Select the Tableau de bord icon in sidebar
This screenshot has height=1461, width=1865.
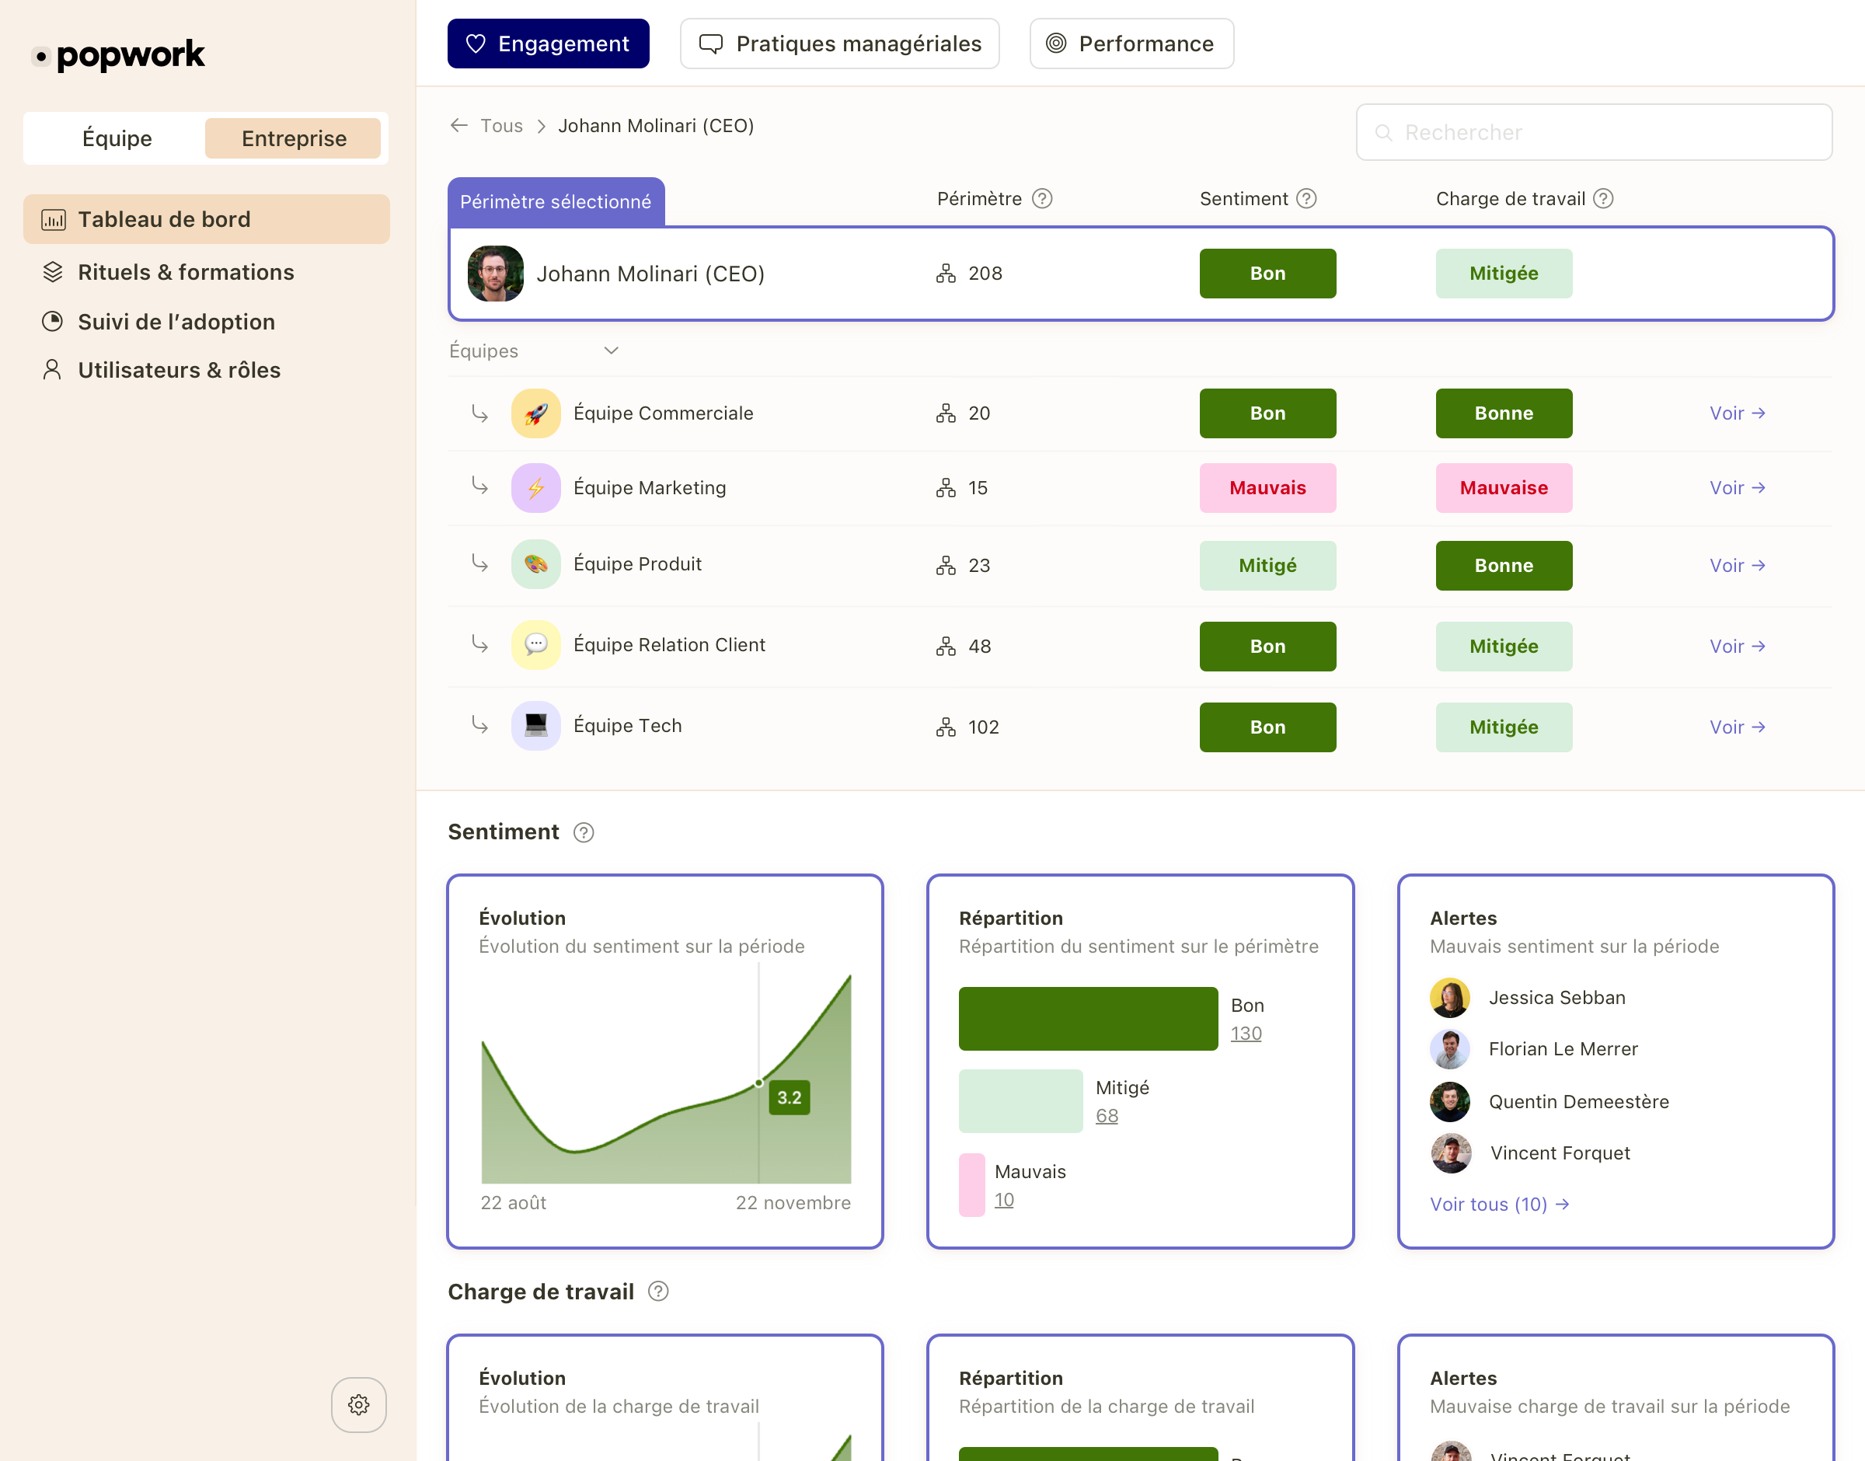point(54,219)
